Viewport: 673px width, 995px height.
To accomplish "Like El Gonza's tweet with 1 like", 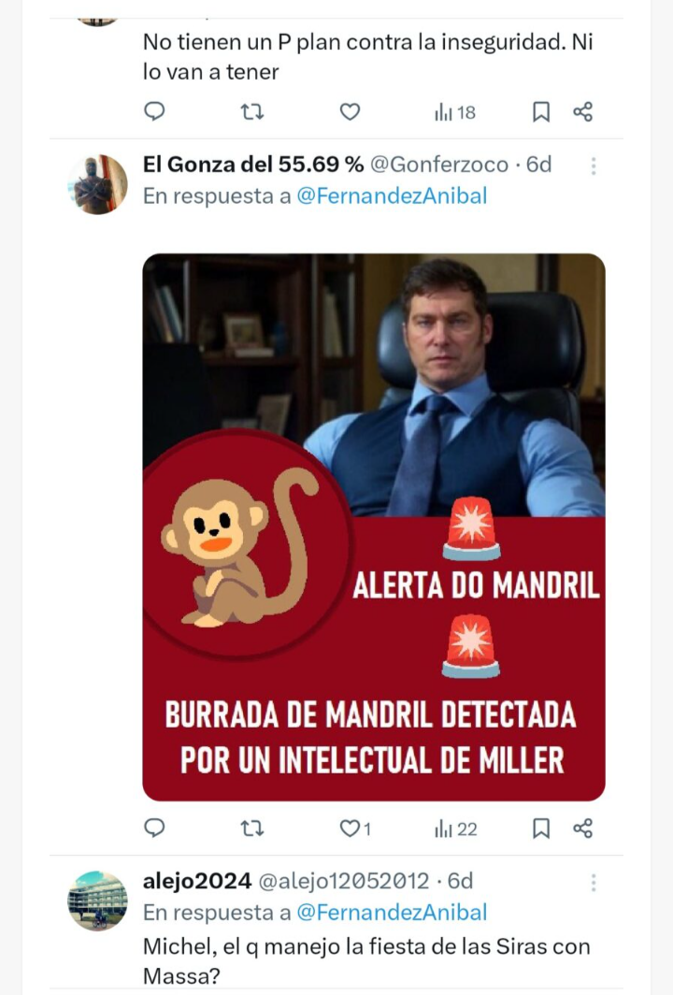I will (355, 829).
